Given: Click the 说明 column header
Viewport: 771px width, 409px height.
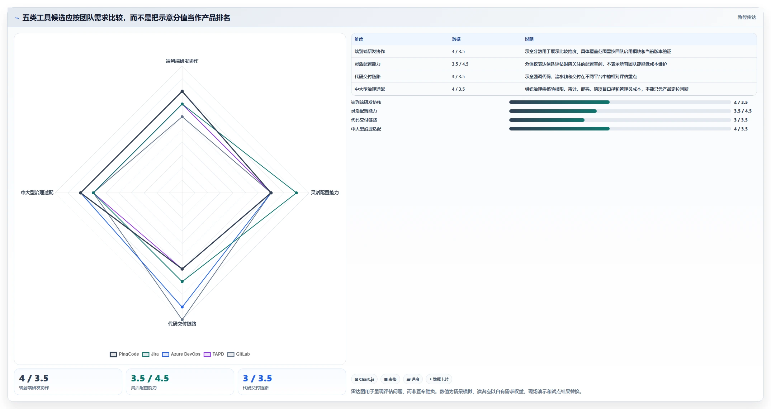Looking at the screenshot, I should pos(529,39).
